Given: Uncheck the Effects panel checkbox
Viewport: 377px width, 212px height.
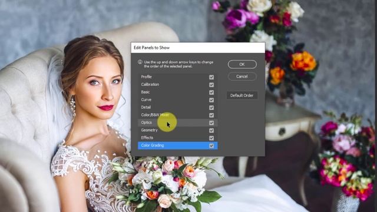Looking at the screenshot, I should 211,138.
